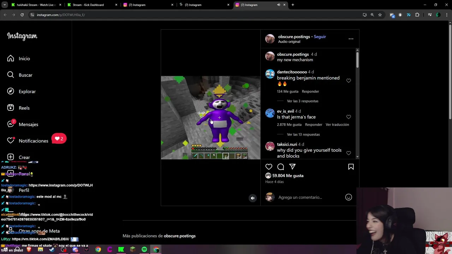Open Explorar compass in sidebar
Image resolution: width=452 pixels, height=254 pixels.
[x=21, y=91]
